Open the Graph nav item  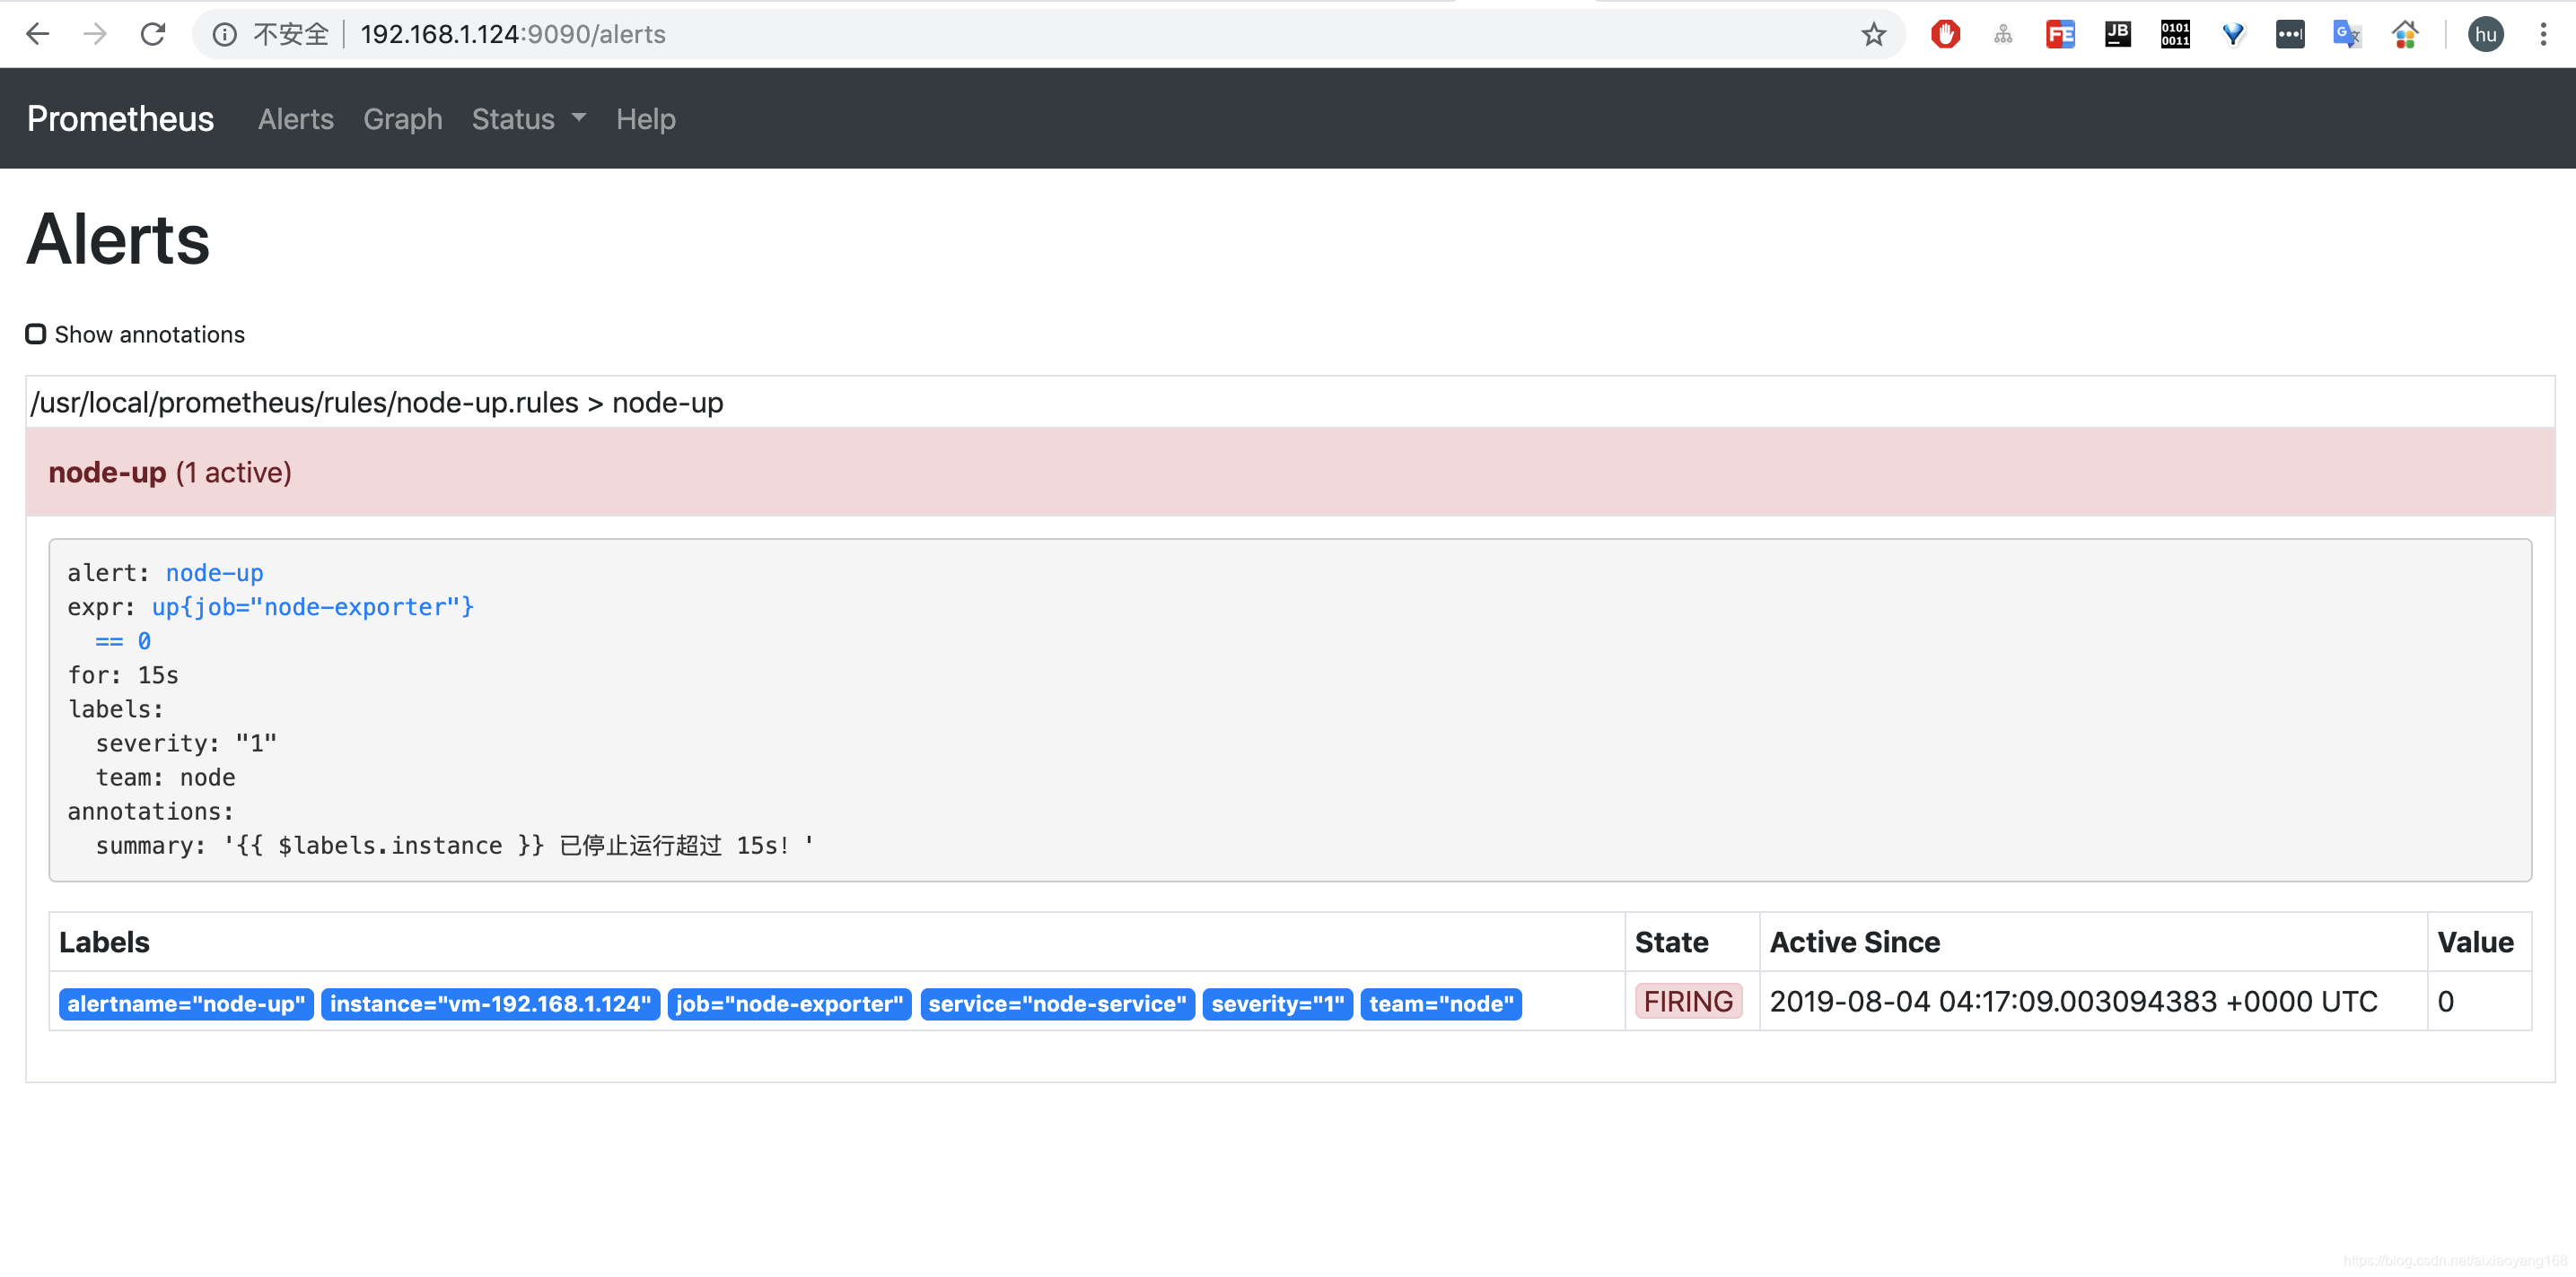click(x=402, y=119)
